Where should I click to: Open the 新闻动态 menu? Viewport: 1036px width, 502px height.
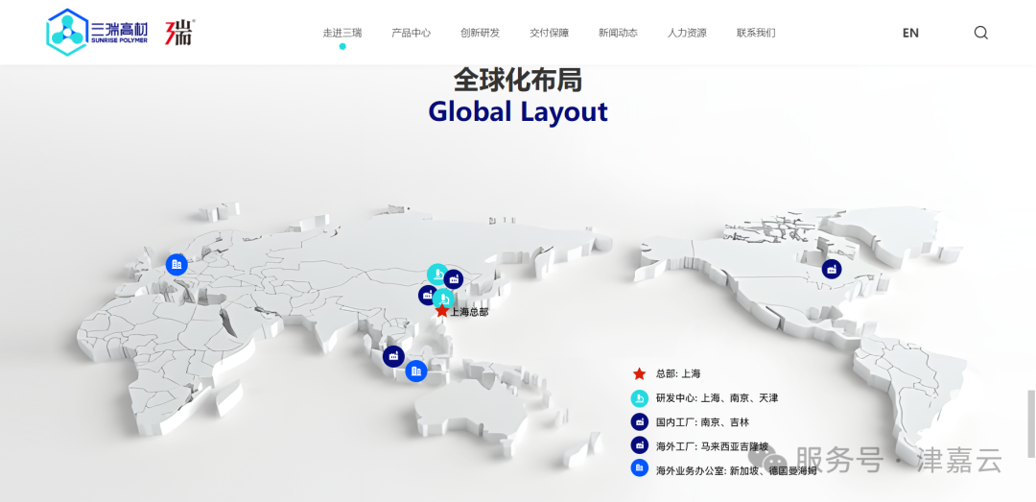(619, 33)
